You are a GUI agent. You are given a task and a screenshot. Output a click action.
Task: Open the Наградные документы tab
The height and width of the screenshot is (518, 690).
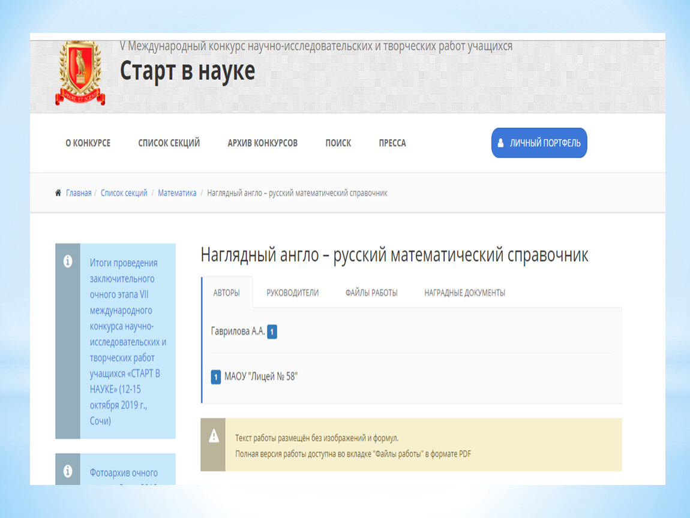point(464,293)
